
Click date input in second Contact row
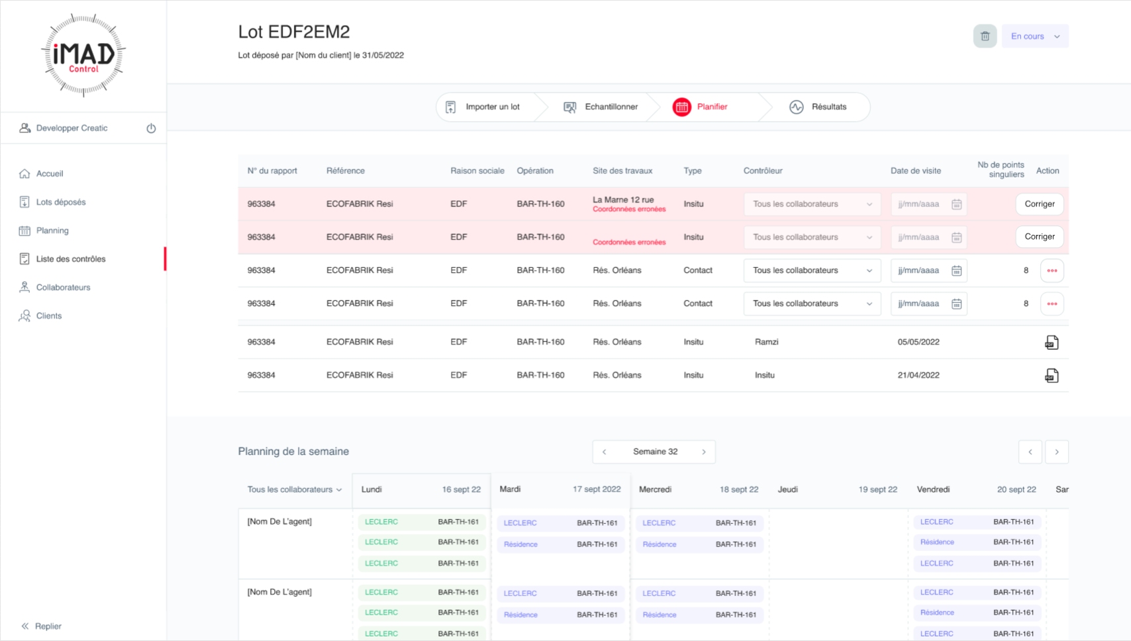[920, 304]
